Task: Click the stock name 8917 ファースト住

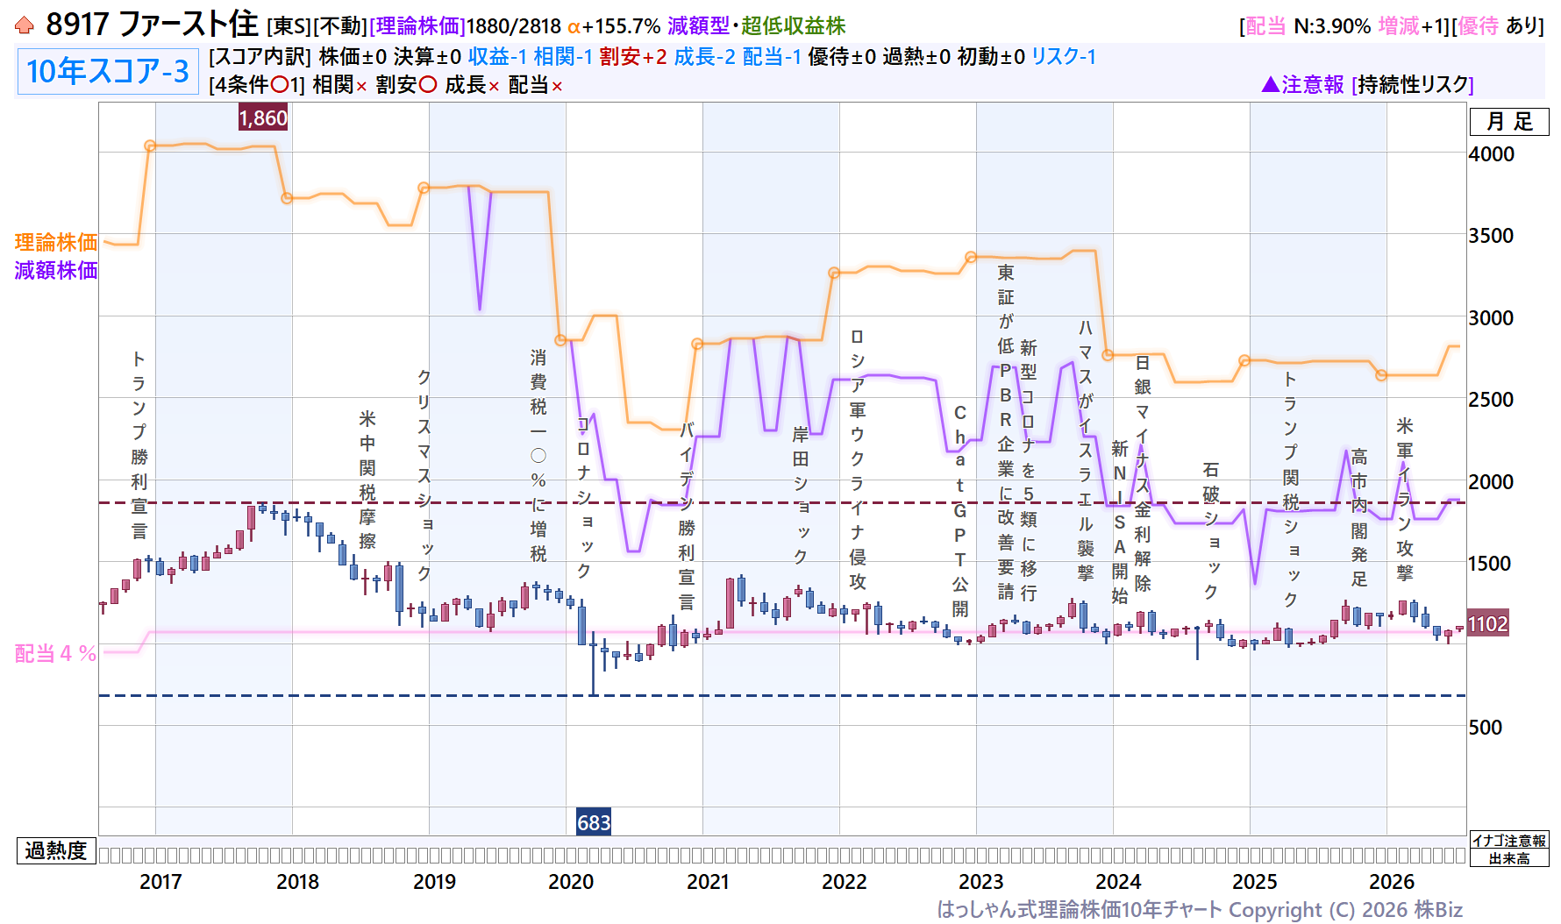Action: tap(152, 25)
